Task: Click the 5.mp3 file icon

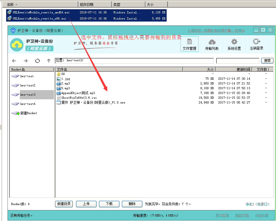Action: 59,88
